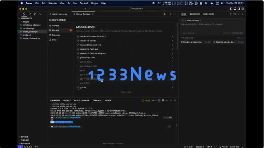Open space_invaders.py file
264x148 pixels.
[x=31, y=38]
